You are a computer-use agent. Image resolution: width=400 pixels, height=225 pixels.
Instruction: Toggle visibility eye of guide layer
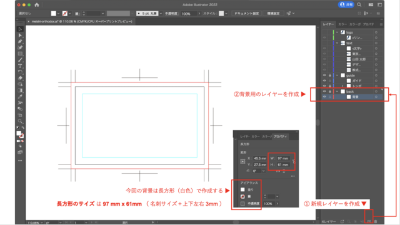pos(324,75)
